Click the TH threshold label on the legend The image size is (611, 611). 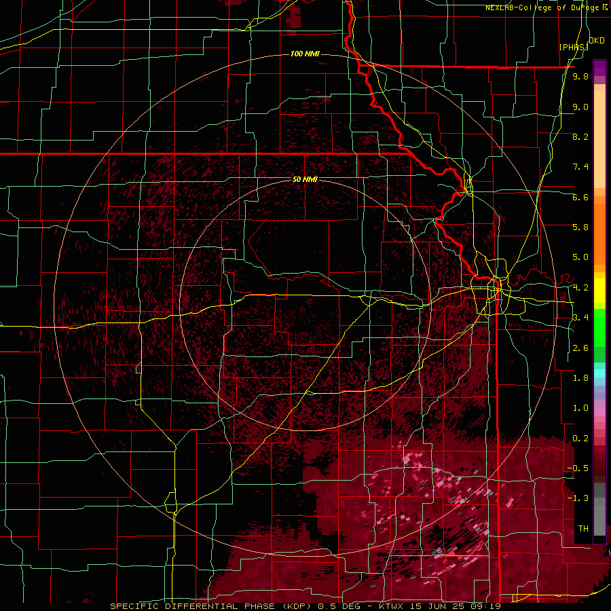(x=583, y=529)
